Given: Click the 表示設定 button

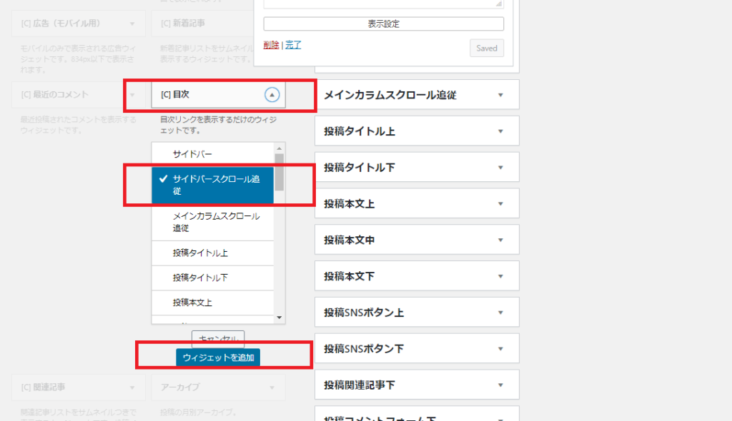Looking at the screenshot, I should (x=383, y=24).
